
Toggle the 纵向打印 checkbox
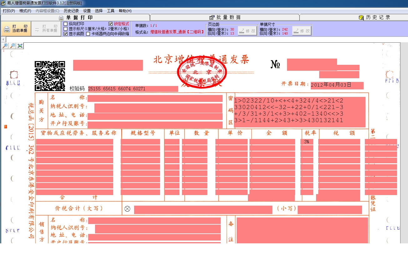[x=65, y=24]
